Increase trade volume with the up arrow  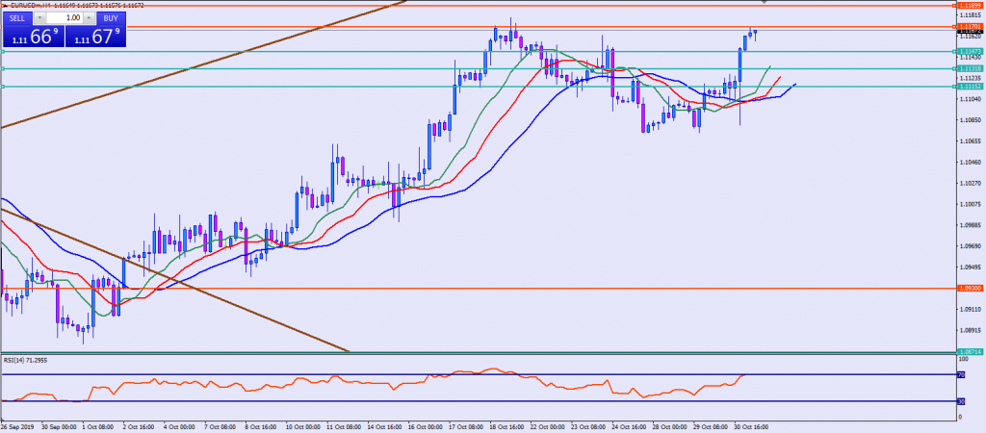click(89, 17)
